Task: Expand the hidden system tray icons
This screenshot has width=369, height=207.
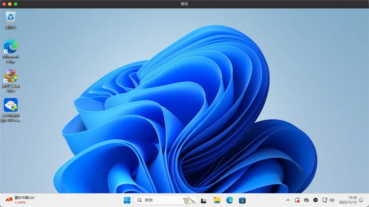Action: click(x=288, y=200)
